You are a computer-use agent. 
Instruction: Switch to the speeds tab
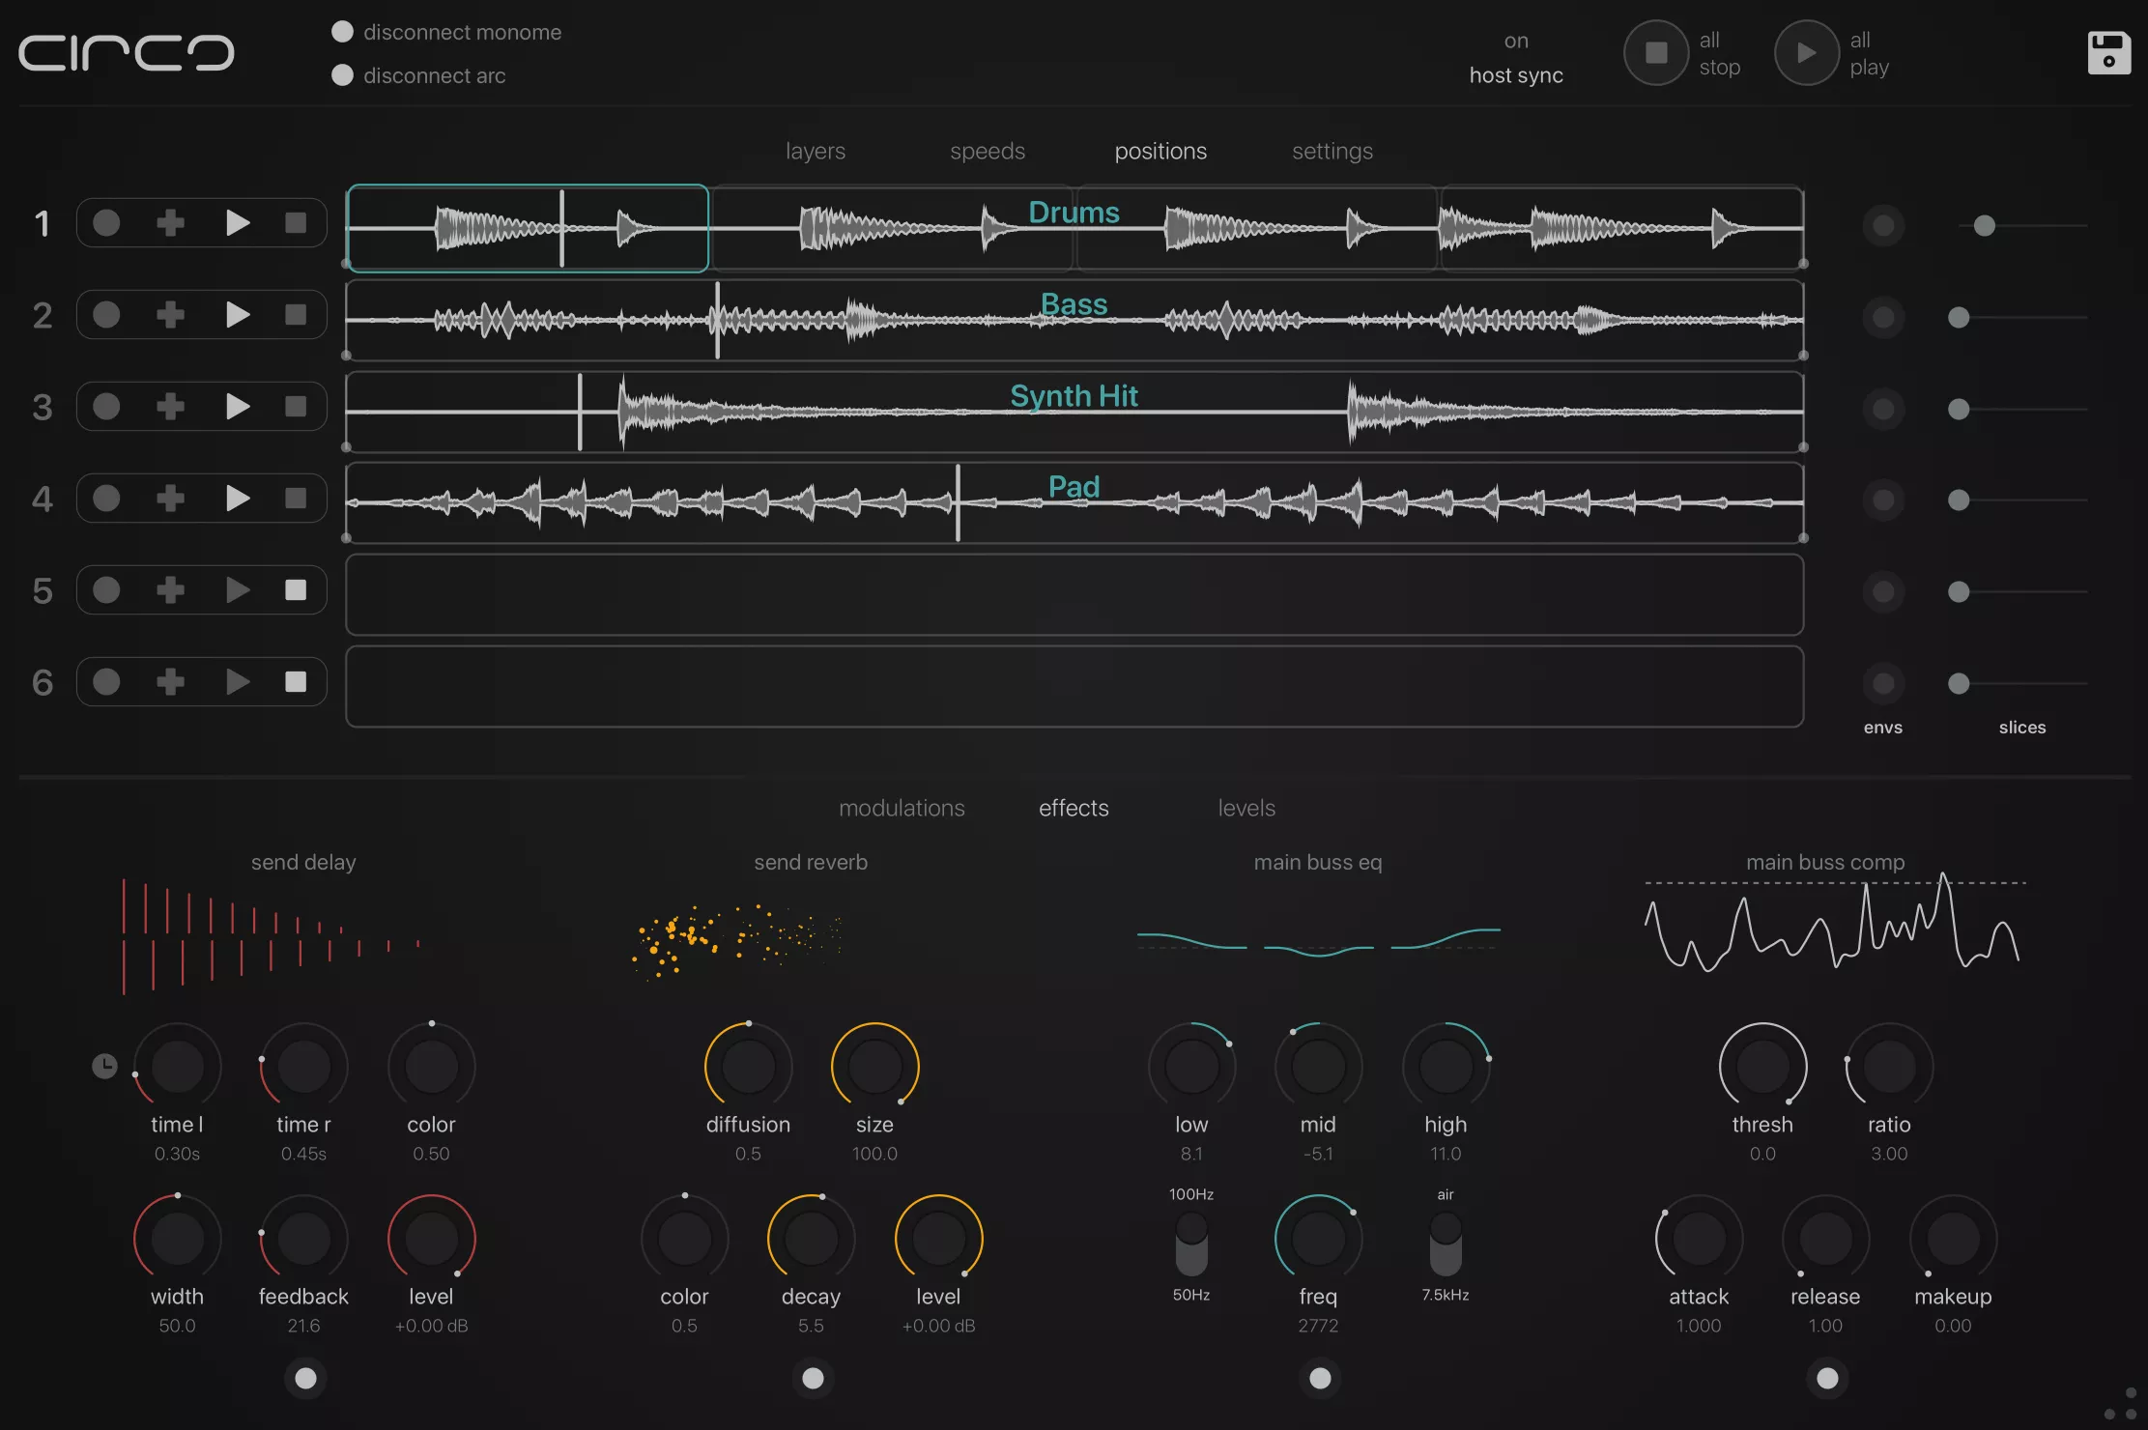coord(987,151)
